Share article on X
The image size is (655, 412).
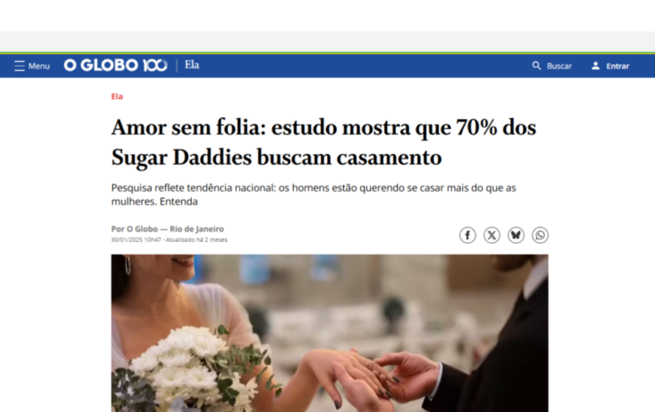click(x=492, y=235)
